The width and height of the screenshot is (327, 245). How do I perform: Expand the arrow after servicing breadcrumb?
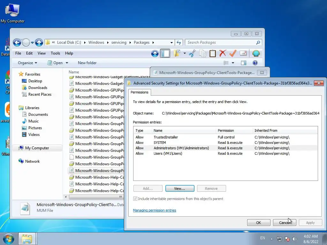130,42
